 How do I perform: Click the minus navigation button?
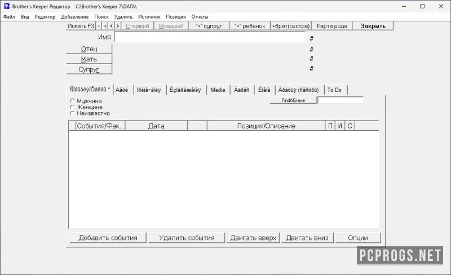pos(99,26)
